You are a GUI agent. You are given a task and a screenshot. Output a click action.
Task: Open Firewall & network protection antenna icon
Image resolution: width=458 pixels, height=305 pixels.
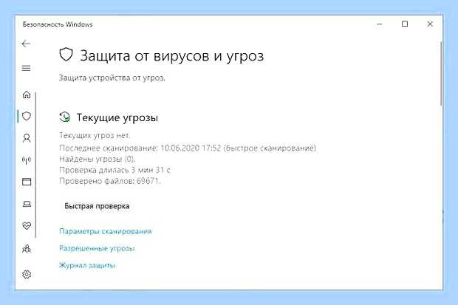click(x=27, y=160)
